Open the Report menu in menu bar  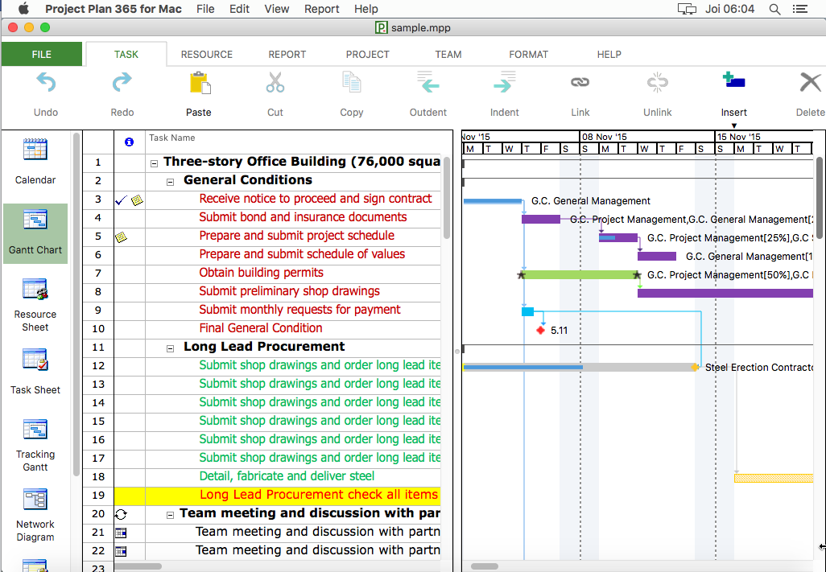321,9
